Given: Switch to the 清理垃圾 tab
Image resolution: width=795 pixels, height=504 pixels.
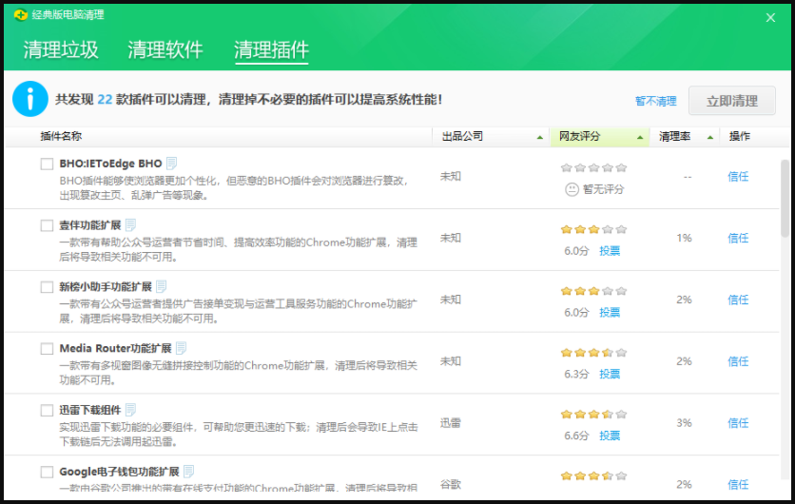Looking at the screenshot, I should tap(61, 50).
